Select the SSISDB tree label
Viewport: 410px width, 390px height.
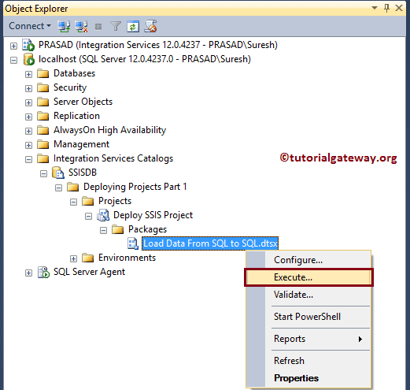83,173
